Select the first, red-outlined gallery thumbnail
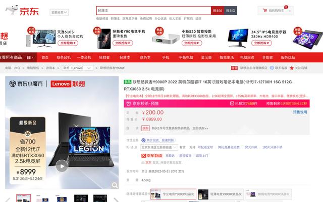 (x=24, y=198)
